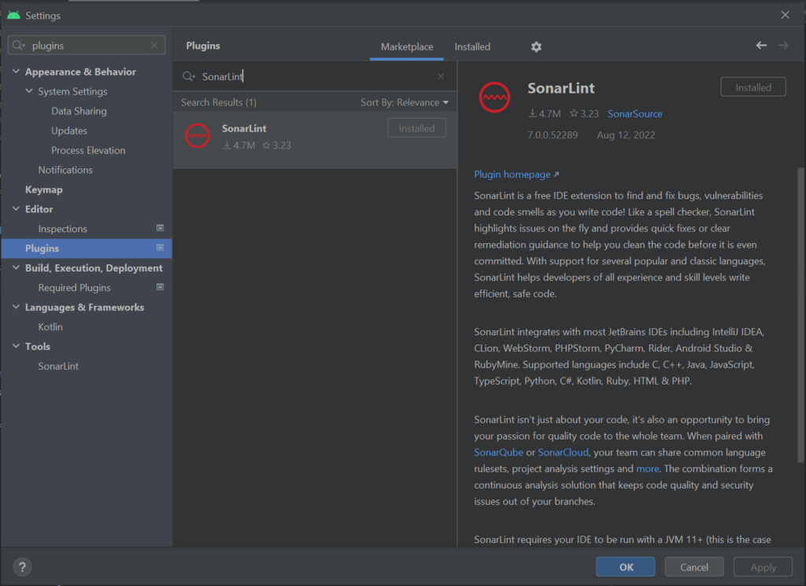This screenshot has height=586, width=806.
Task: Click the large SonarLint logo in details
Action: pos(494,97)
